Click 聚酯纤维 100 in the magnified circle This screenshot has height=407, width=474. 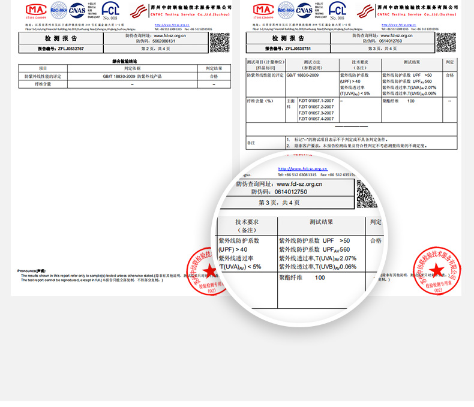[302, 278]
